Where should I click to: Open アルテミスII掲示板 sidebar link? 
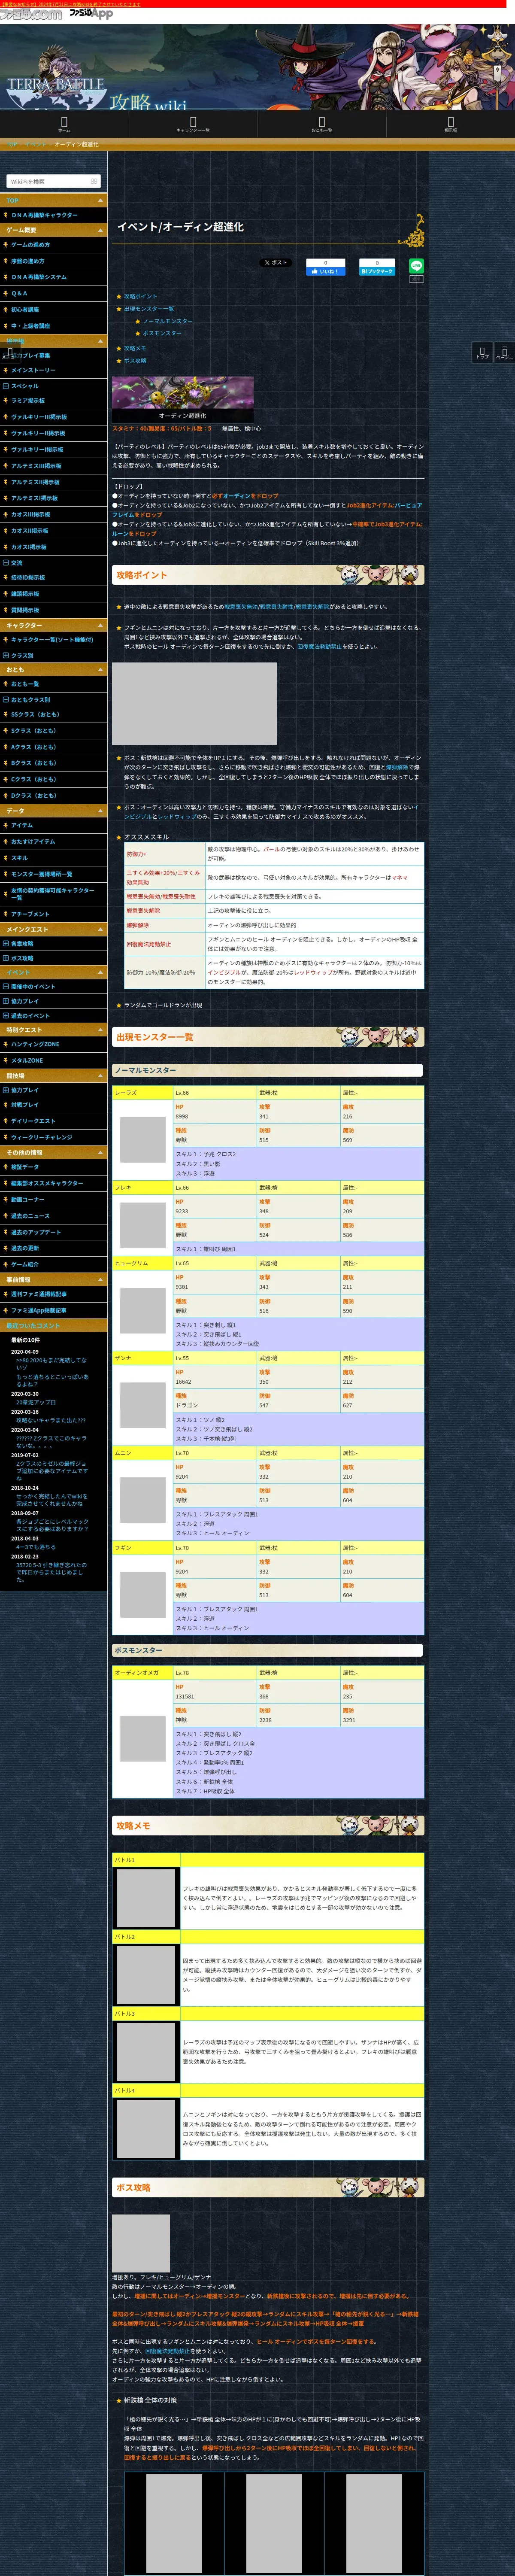point(36,482)
